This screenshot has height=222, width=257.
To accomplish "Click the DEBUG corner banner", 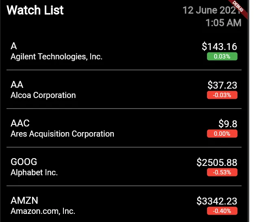I will (x=238, y=7).
